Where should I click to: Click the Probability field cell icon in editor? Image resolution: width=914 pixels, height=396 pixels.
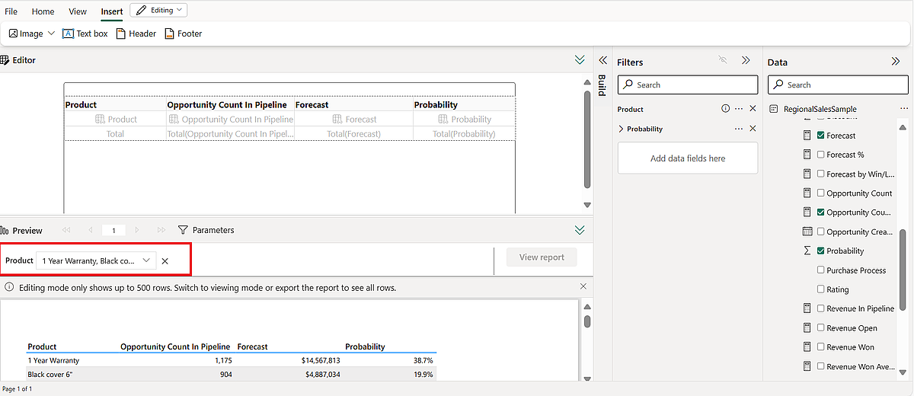tap(443, 120)
